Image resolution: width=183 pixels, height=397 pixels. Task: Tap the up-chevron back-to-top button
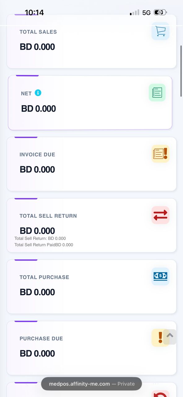170,337
